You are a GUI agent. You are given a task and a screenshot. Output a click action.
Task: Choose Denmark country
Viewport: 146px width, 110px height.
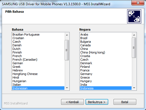106,63
